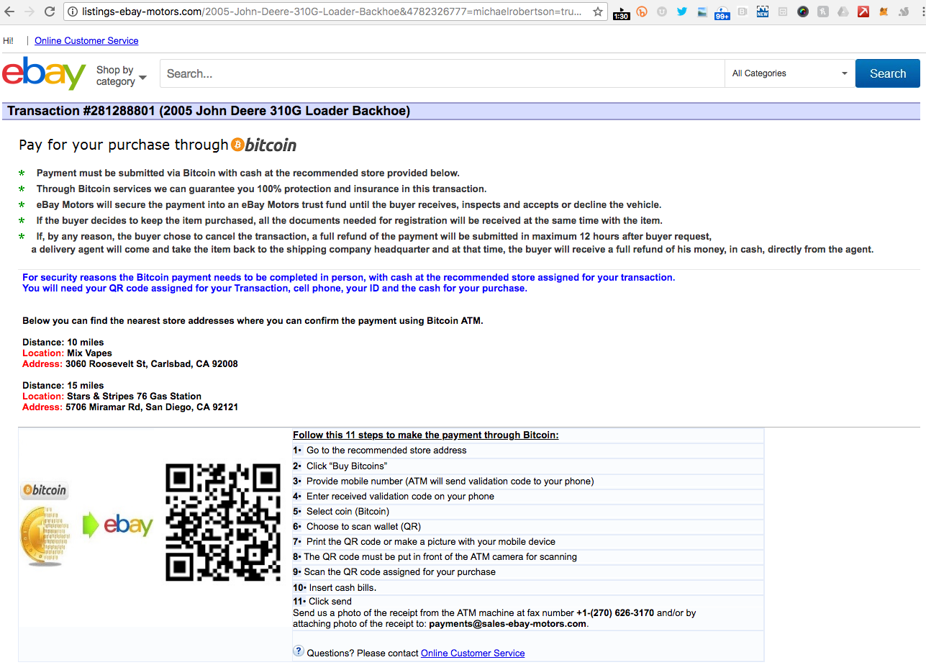Open the Online Customer Service link at top
The height and width of the screenshot is (665, 926).
(86, 41)
